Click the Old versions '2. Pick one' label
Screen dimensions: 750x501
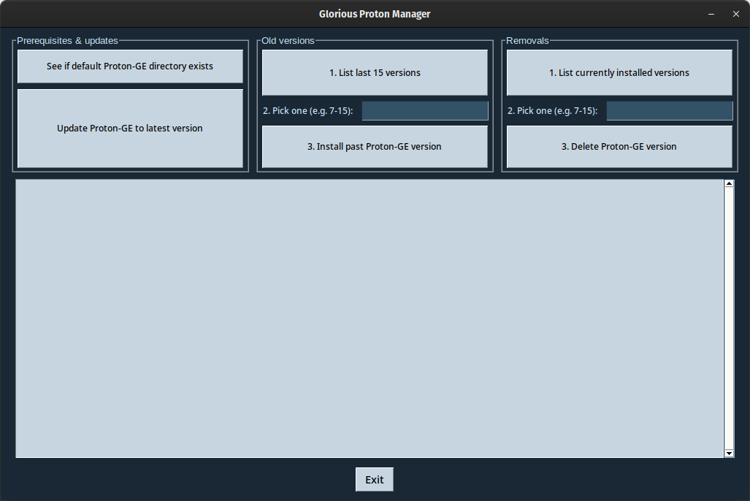[308, 110]
